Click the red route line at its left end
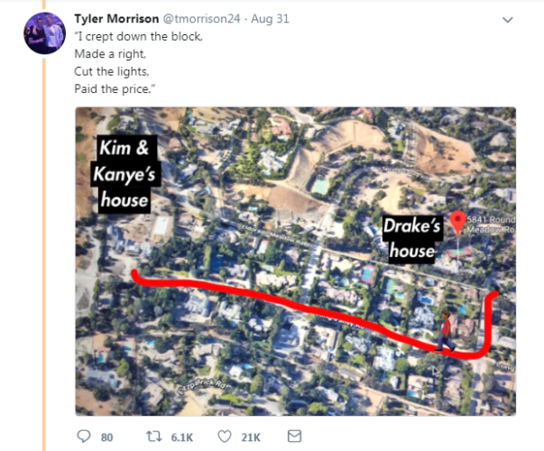The width and height of the screenshot is (544, 451). pyautogui.click(x=137, y=278)
